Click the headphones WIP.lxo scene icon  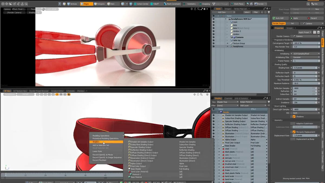coord(229,19)
